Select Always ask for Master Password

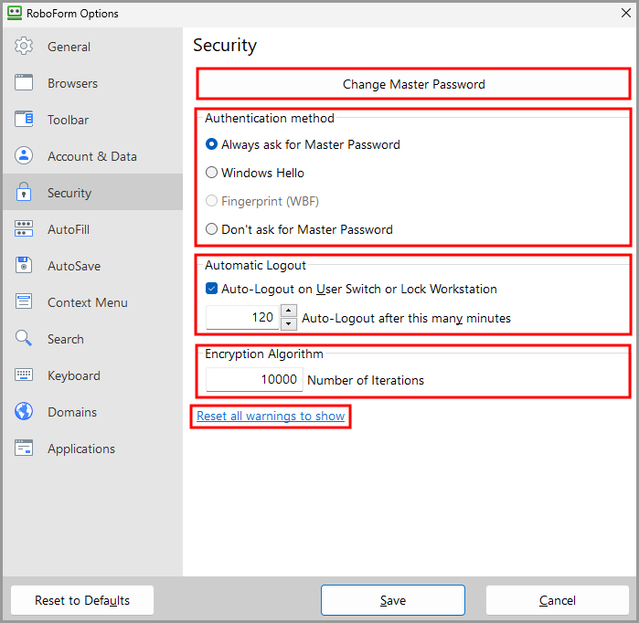pyautogui.click(x=303, y=144)
